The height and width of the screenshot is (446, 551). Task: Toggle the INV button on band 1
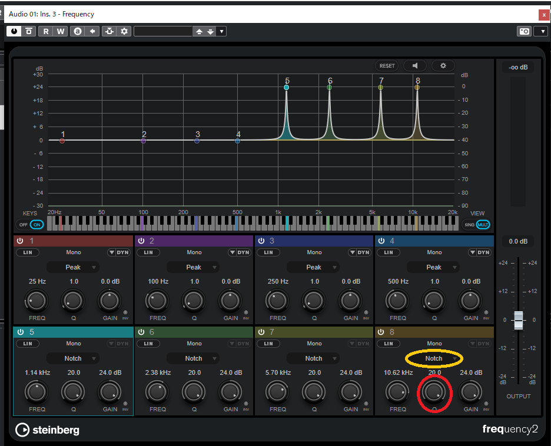pyautogui.click(x=125, y=312)
